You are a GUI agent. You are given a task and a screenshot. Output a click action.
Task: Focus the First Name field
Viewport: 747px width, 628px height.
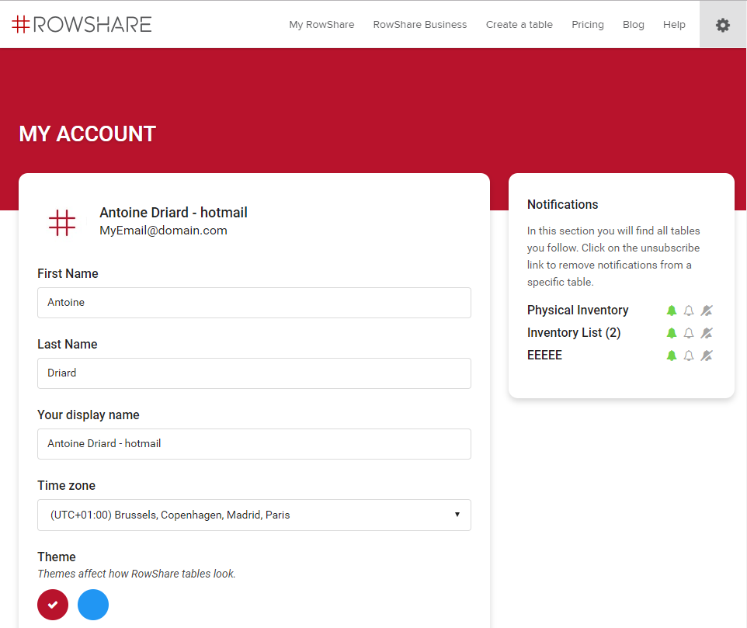tap(255, 302)
